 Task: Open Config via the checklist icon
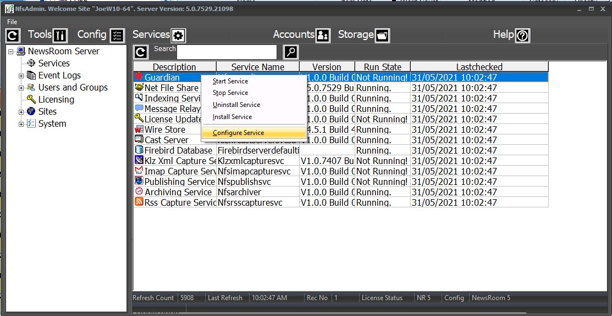tap(117, 36)
